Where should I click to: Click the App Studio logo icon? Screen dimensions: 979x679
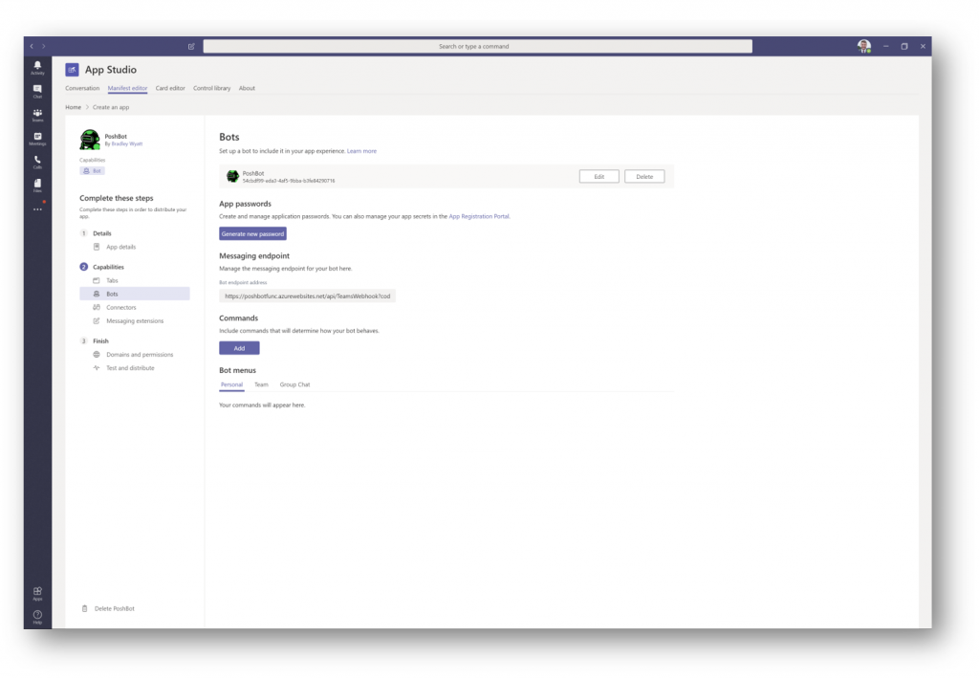pos(72,70)
